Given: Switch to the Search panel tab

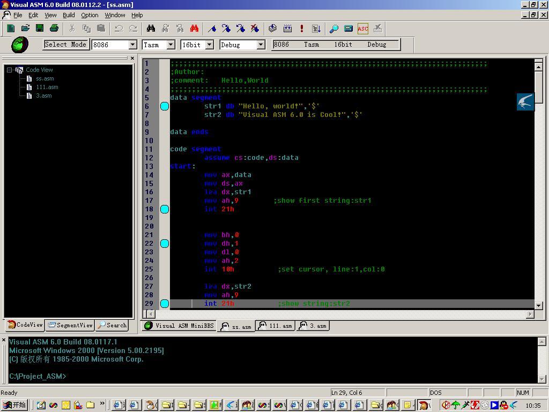Looking at the screenshot, I should point(112,325).
